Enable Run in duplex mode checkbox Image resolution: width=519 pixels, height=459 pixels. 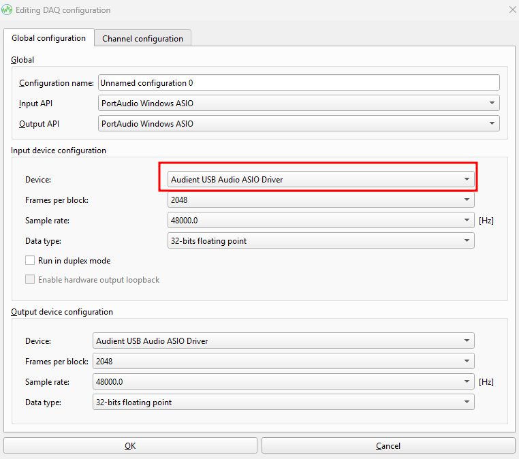coord(30,261)
